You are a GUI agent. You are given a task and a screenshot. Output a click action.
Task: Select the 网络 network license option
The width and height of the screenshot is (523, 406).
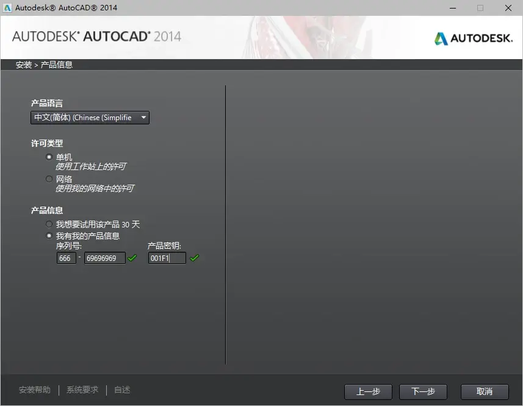pyautogui.click(x=49, y=179)
